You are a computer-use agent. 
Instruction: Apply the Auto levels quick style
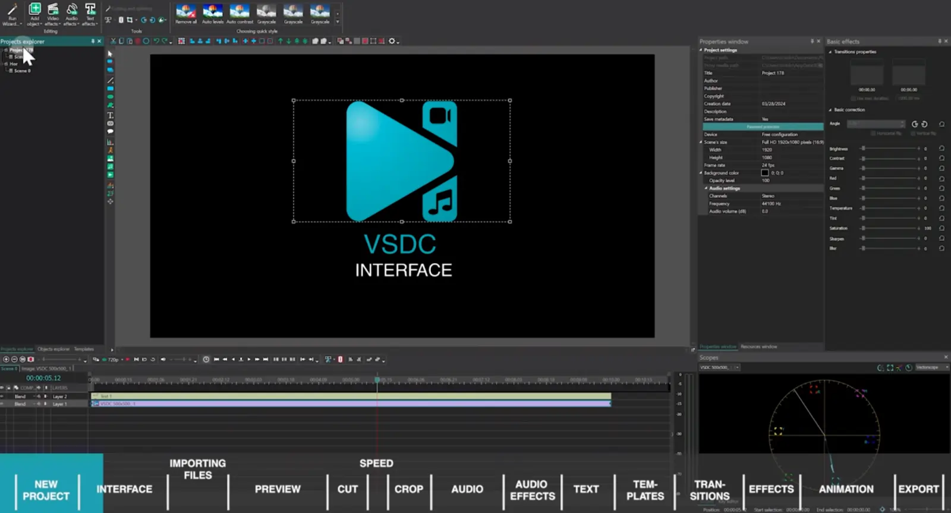pos(212,14)
